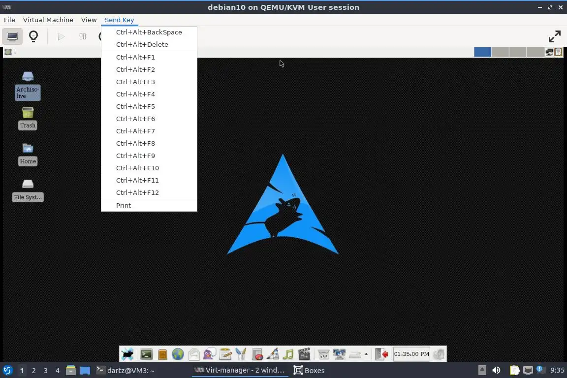Open paintbrush drawing icon in dock
The width and height of the screenshot is (567, 378).
[x=272, y=354]
